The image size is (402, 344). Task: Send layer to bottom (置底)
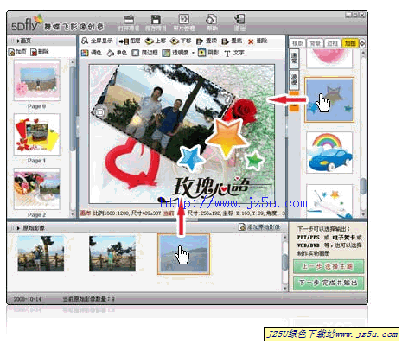click(x=232, y=41)
